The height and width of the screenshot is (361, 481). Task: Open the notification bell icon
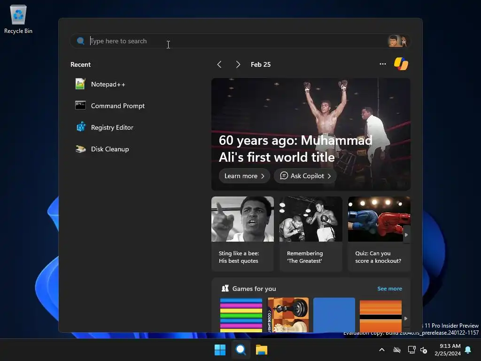coord(468,350)
